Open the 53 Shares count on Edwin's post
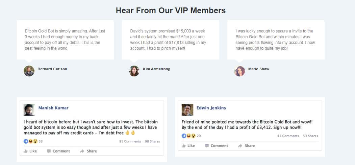This screenshot has width=355, height=165. click(x=310, y=136)
